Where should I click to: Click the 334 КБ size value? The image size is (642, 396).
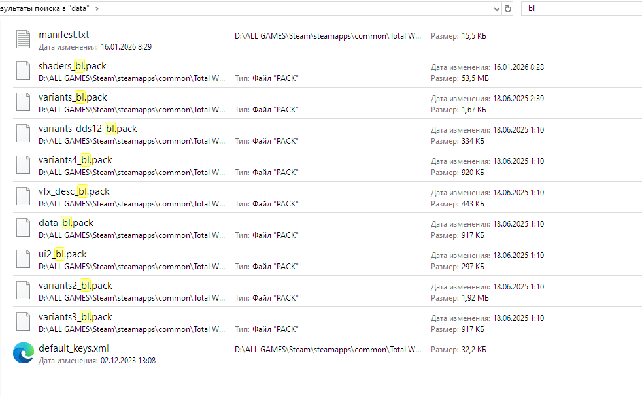click(x=473, y=141)
